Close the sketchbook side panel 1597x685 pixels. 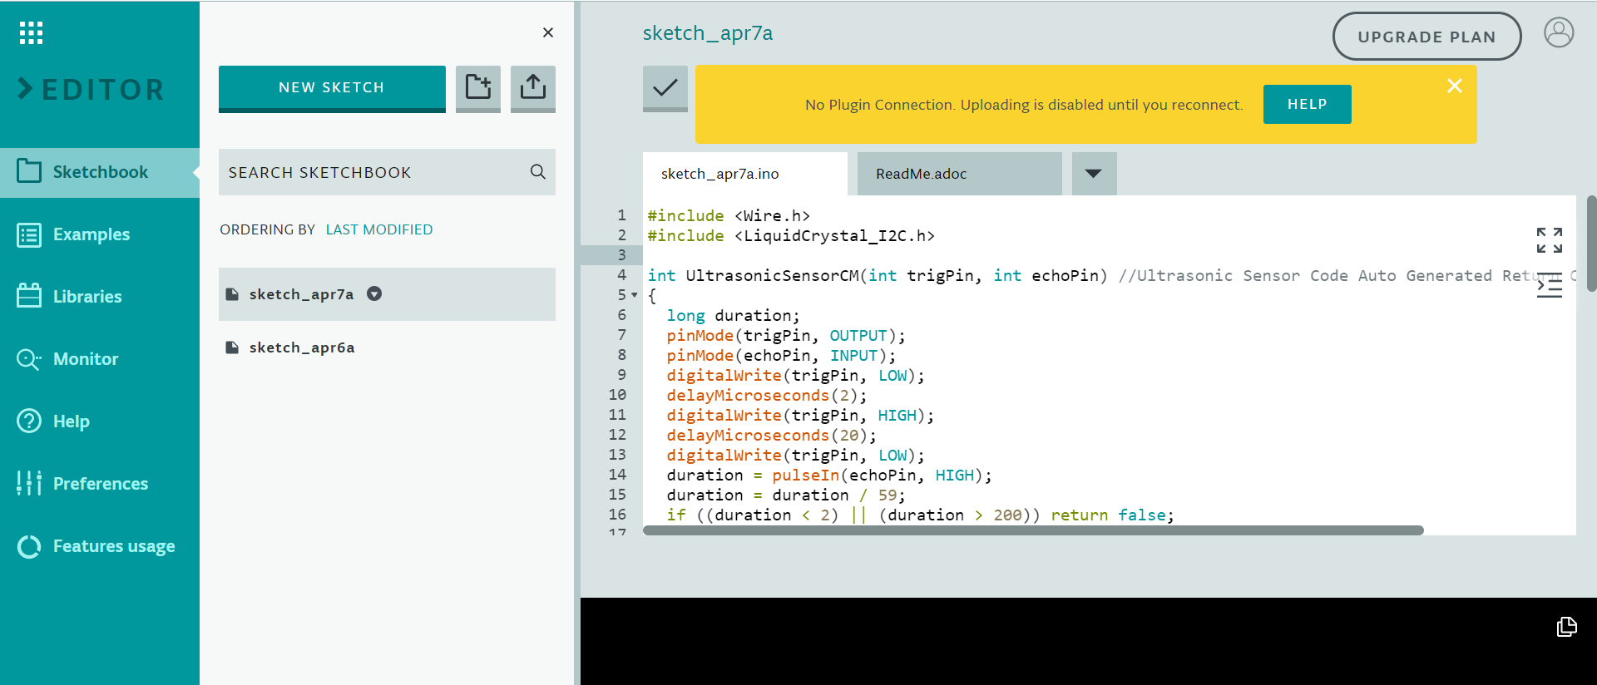click(x=548, y=32)
